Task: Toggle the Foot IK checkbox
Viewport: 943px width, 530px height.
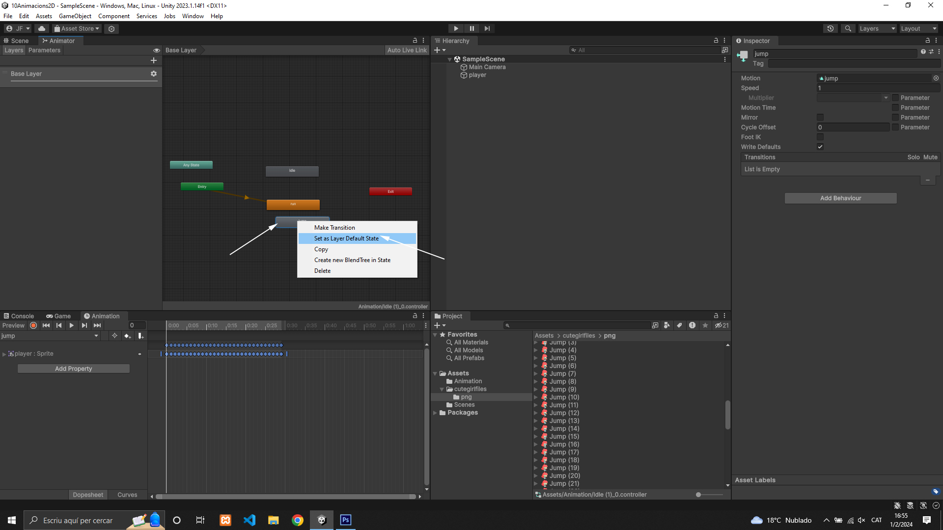Action: 820,137
